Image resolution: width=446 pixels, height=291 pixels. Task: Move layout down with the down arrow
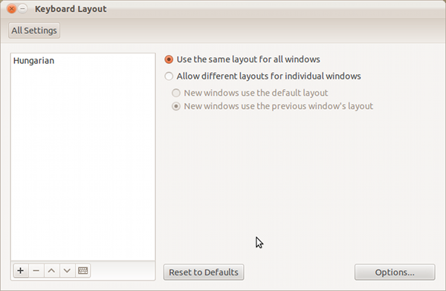pyautogui.click(x=67, y=270)
